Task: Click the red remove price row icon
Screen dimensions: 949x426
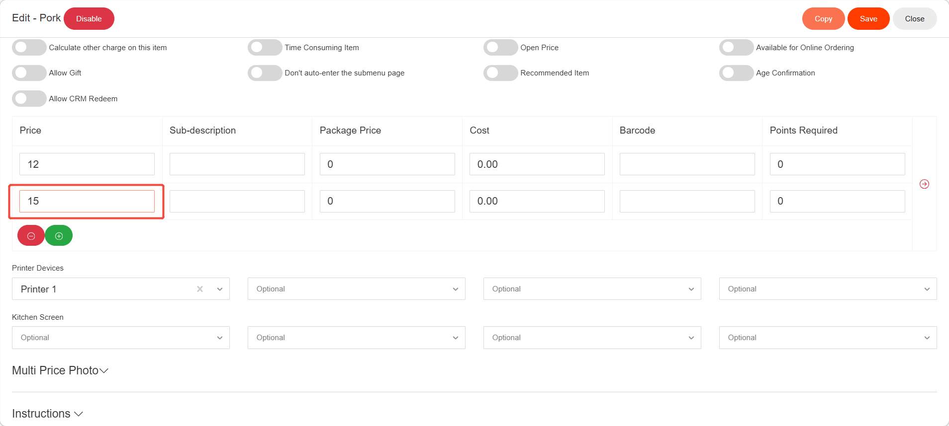Action: pos(31,236)
